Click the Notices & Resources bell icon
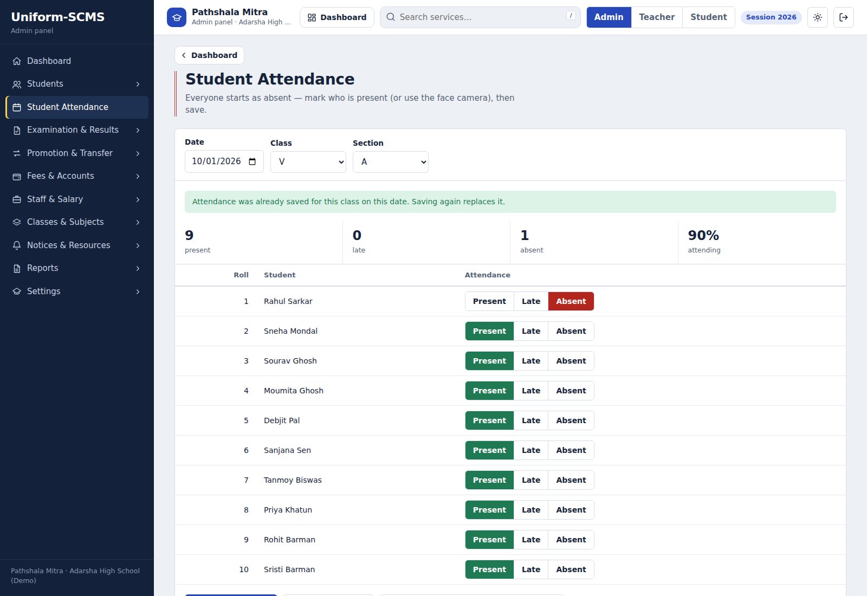867x596 pixels. [17, 245]
